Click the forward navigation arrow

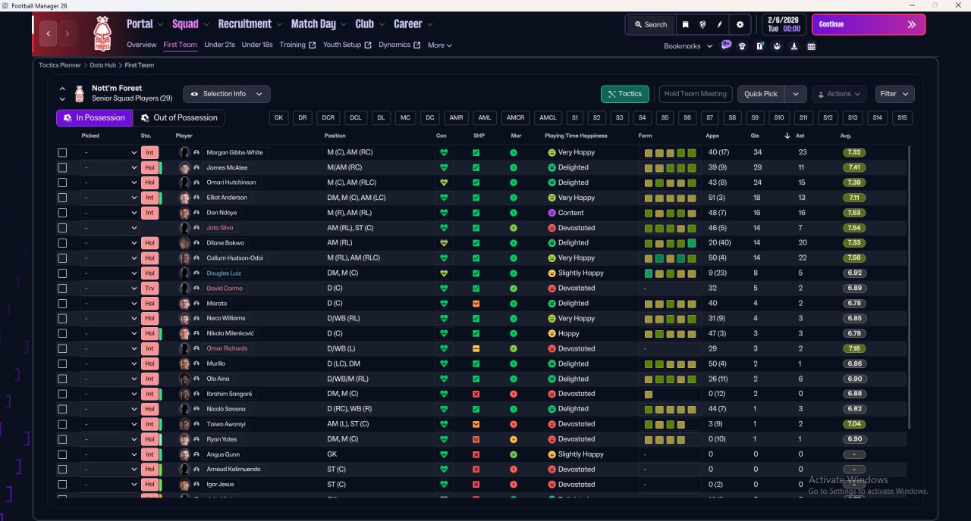[x=68, y=33]
